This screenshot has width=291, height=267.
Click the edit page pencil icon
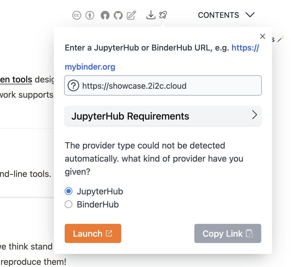click(x=131, y=16)
